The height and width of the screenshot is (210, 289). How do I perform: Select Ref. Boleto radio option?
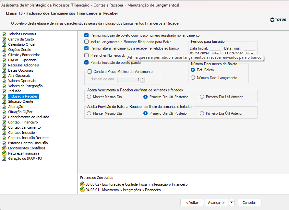point(193,70)
